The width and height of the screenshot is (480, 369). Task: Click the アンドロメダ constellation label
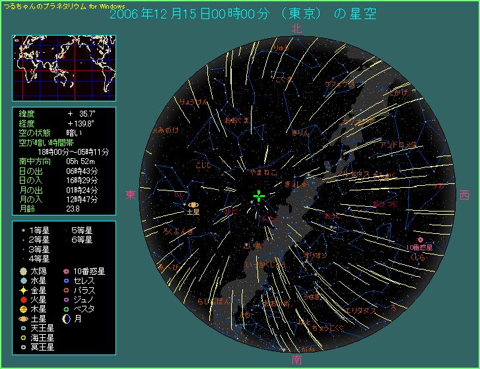[398, 144]
